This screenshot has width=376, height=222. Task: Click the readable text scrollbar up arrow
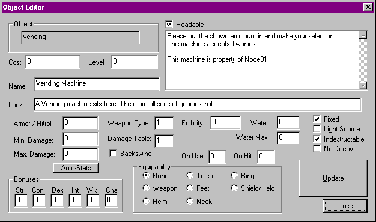(363, 35)
